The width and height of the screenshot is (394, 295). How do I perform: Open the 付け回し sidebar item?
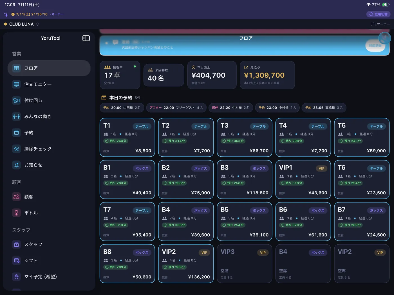click(x=49, y=100)
